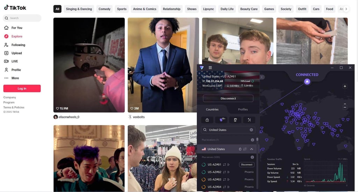Filter by Games category
Viewport: 358px width, 192px height.
click(269, 9)
